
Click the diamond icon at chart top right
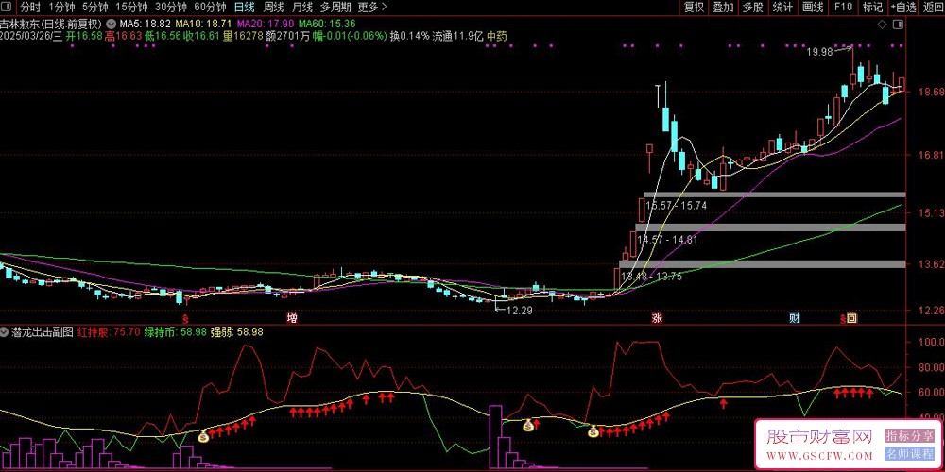[x=882, y=25]
